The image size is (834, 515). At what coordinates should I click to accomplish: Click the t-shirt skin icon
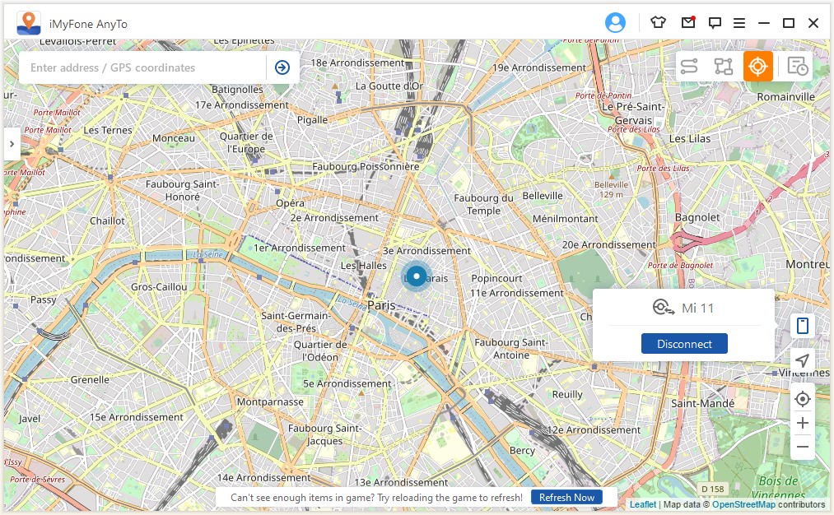point(657,23)
